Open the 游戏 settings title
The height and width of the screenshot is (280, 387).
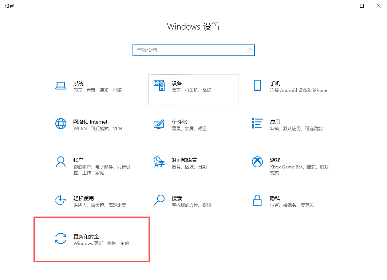275,160
